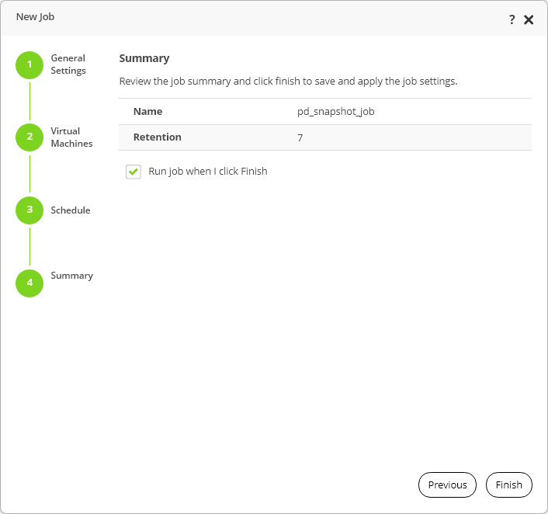Open the General Settings step label
The width and height of the screenshot is (548, 514).
click(68, 64)
